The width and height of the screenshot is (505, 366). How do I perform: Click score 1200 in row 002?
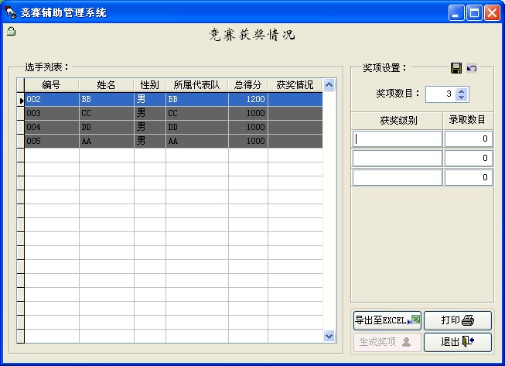(x=248, y=99)
